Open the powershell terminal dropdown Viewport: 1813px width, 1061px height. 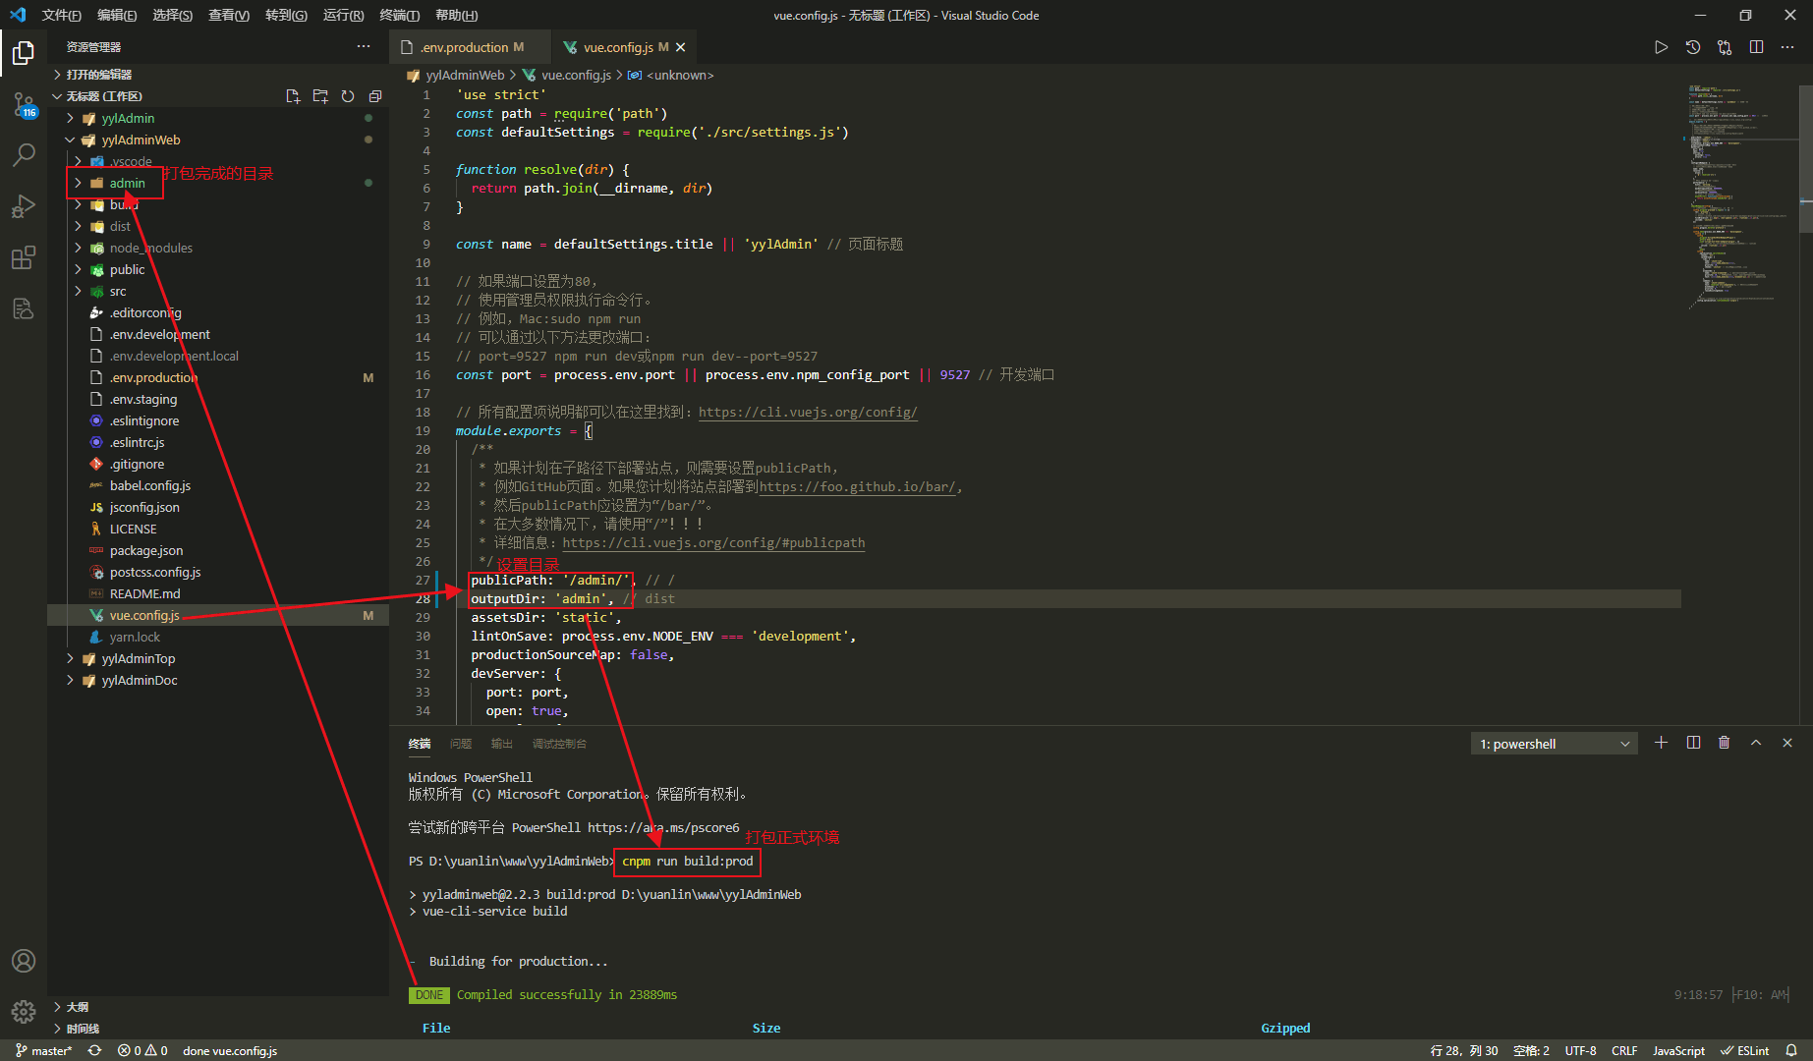click(1554, 744)
